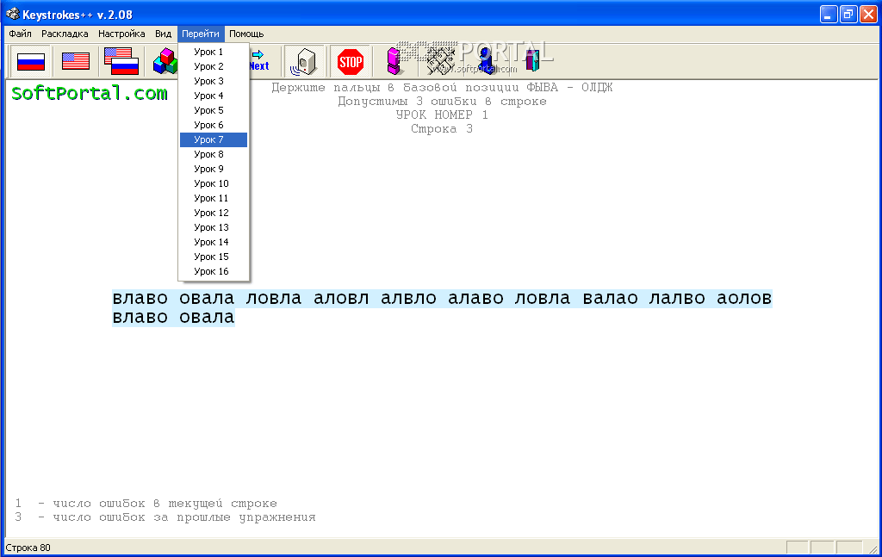Viewport: 882px width, 557px height.
Task: Toggle the speaker sound icon
Action: (304, 61)
